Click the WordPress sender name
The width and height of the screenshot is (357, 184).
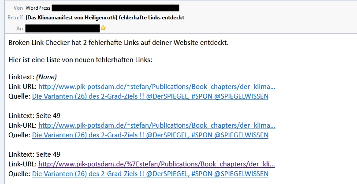pos(38,8)
